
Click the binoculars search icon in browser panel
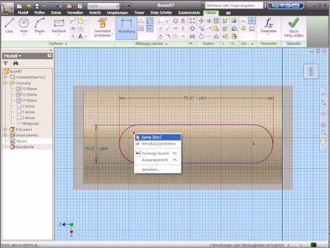15,63
